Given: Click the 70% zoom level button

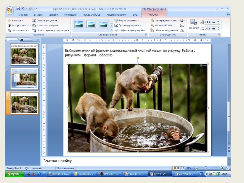Looking at the screenshot, I should point(189,168).
